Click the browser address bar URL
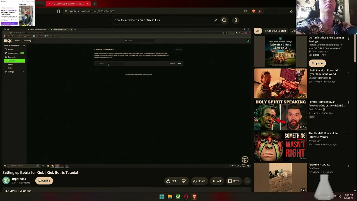Screen dimensions: 357x201 pyautogui.click(x=92, y=11)
